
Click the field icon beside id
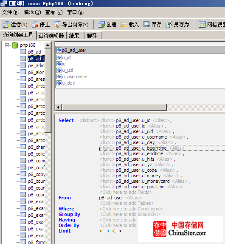(59, 64)
